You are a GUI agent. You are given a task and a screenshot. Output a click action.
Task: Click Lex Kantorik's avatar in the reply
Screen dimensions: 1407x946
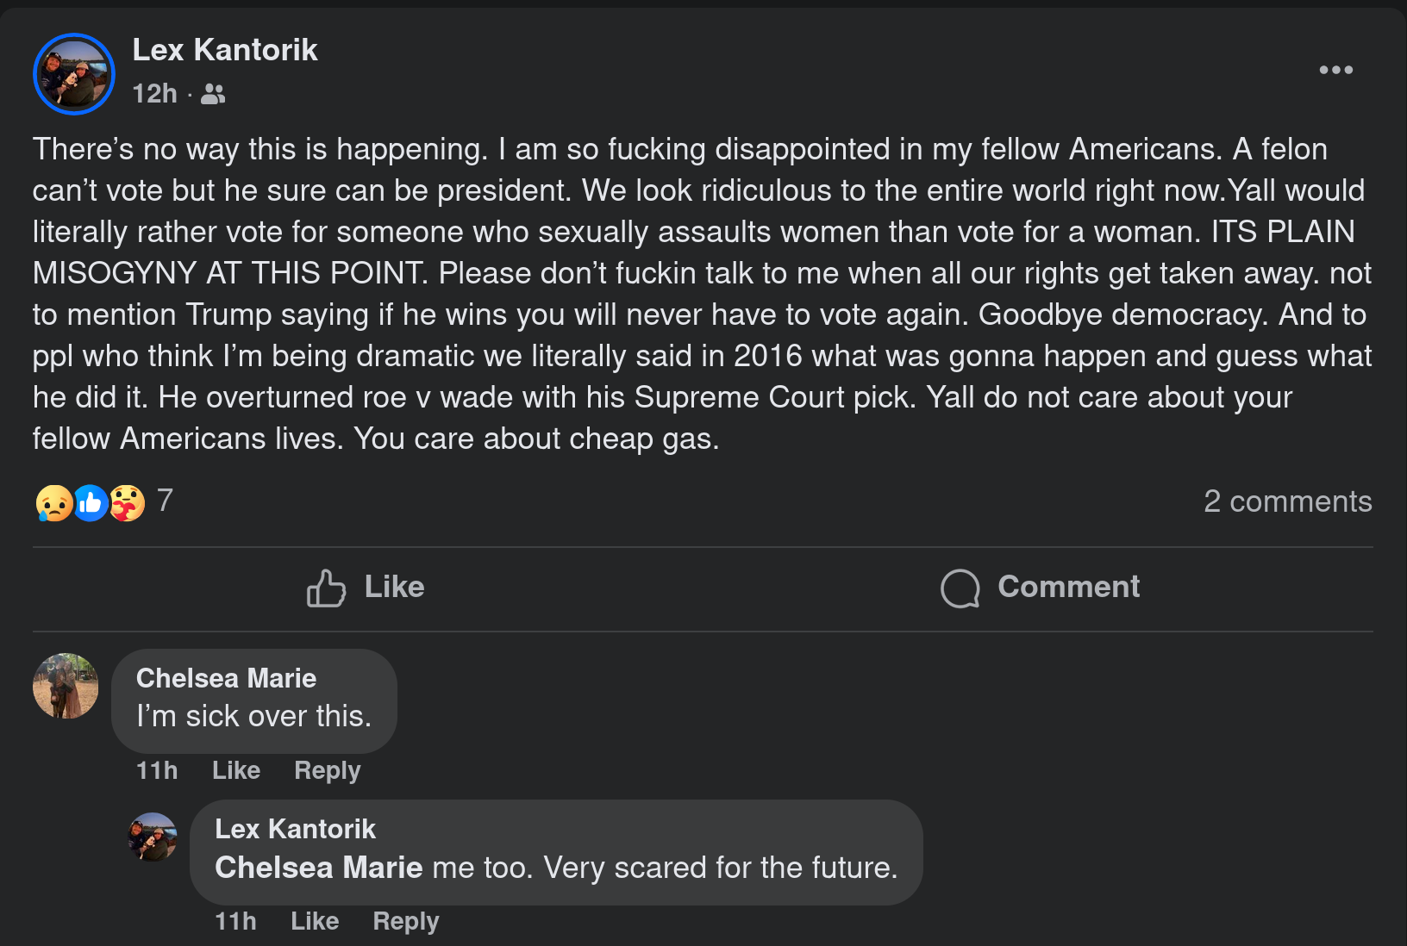click(x=153, y=837)
